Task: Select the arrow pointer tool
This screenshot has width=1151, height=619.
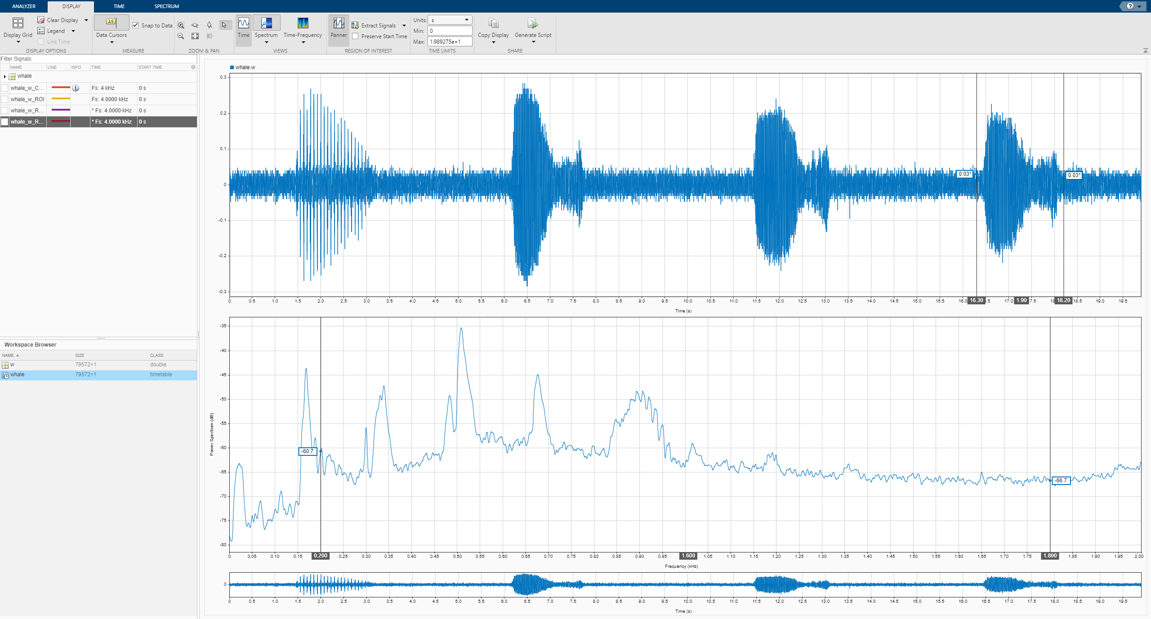Action: coord(224,25)
